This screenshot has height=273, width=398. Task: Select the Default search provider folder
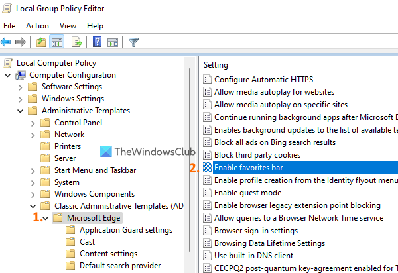pyautogui.click(x=120, y=266)
